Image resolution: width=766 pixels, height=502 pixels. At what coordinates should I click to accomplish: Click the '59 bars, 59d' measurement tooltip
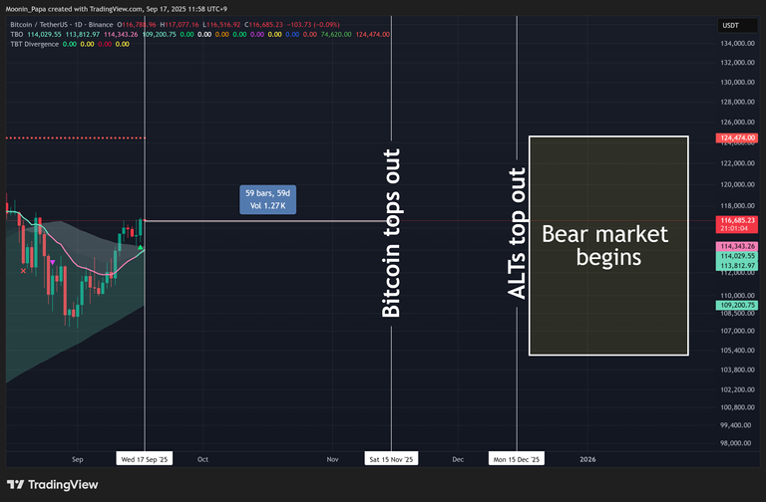(267, 199)
